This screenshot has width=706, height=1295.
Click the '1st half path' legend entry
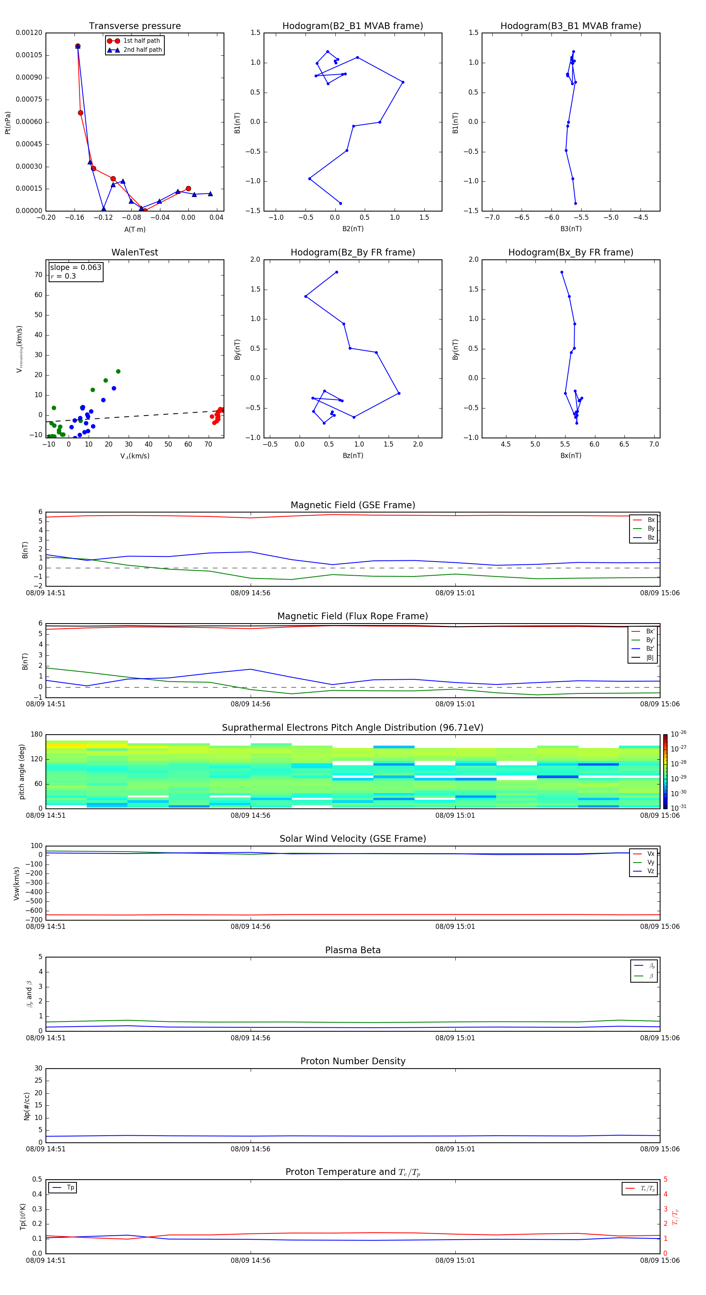[134, 41]
